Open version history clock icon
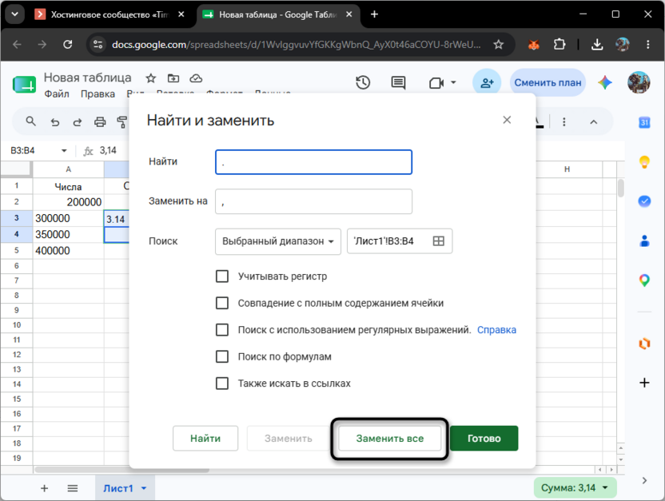Viewport: 665px width, 501px height. (363, 82)
